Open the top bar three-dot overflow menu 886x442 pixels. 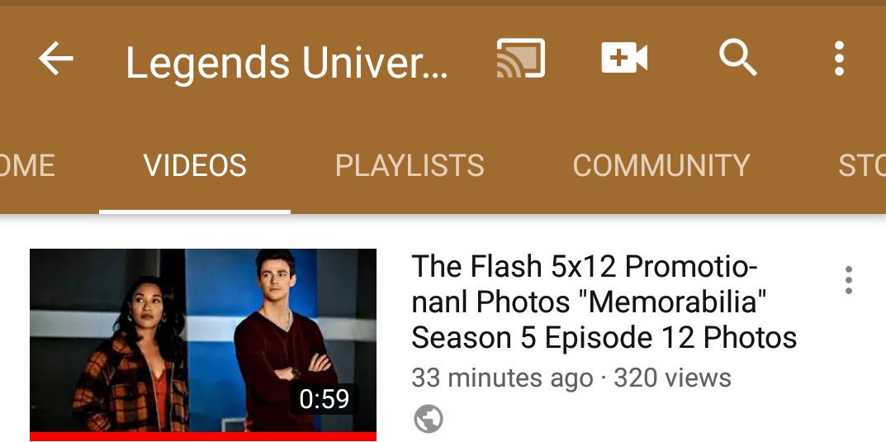point(839,58)
